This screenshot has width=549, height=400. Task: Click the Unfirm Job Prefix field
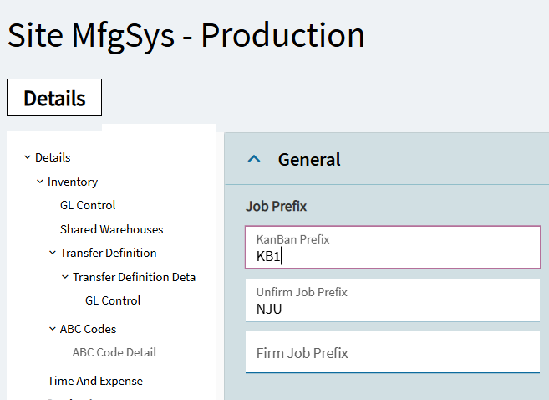[x=393, y=300]
